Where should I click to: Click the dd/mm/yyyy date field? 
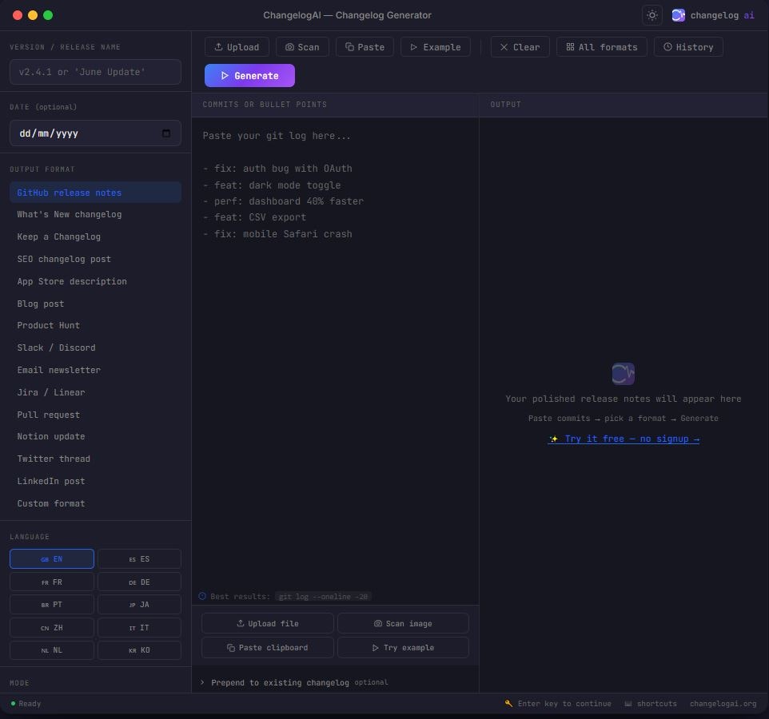(x=95, y=133)
